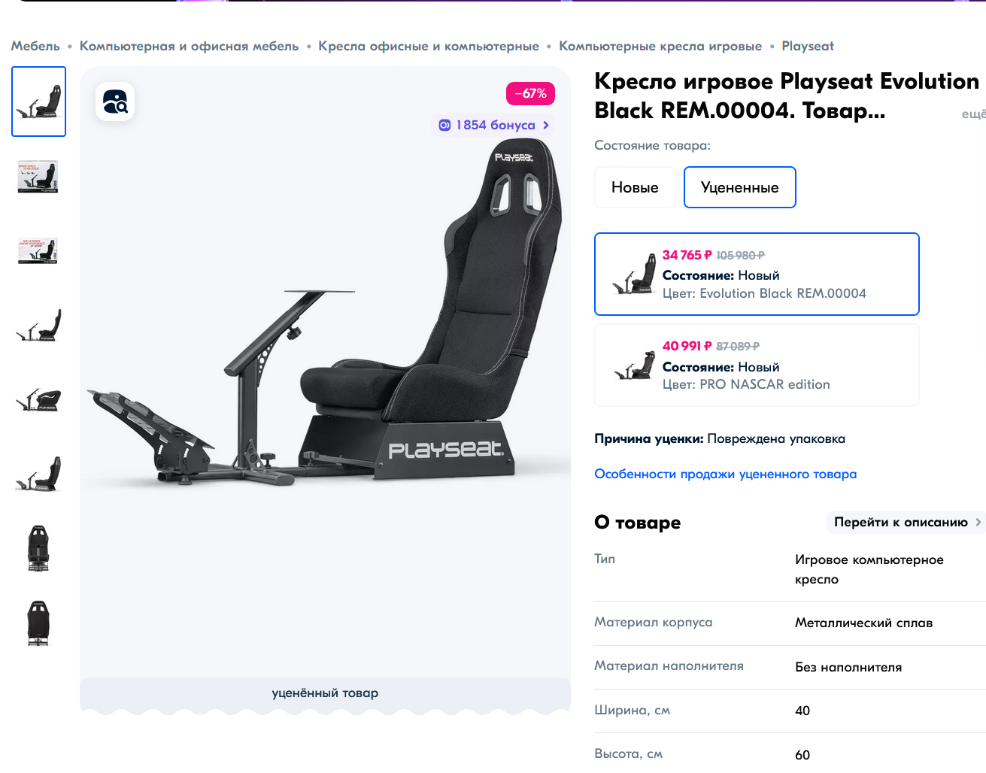This screenshot has width=986, height=773.
Task: Go to Мебель breadcrumb
Action: pos(35,46)
